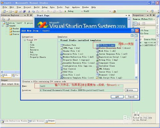Select the Code category
This screenshot has width=160, height=128.
click(32, 45)
